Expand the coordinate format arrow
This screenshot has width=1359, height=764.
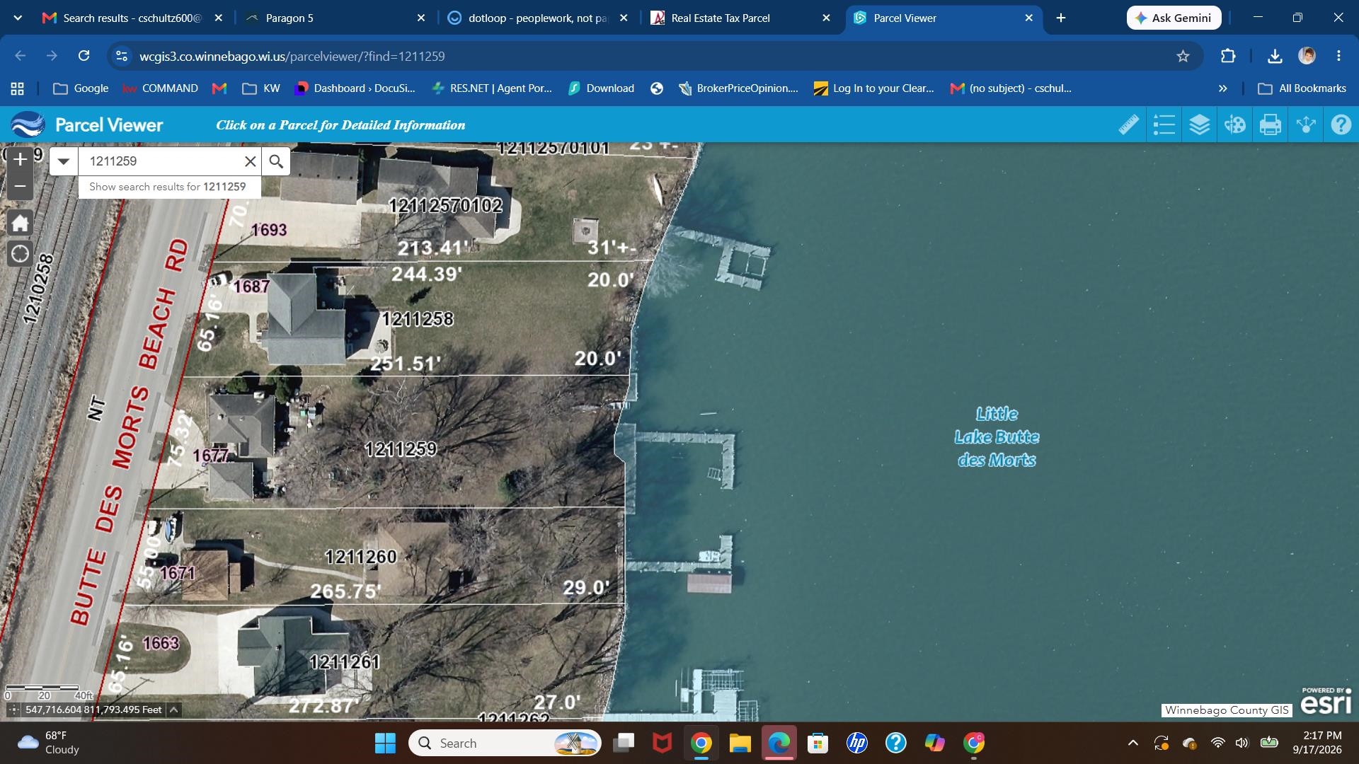[x=173, y=710]
